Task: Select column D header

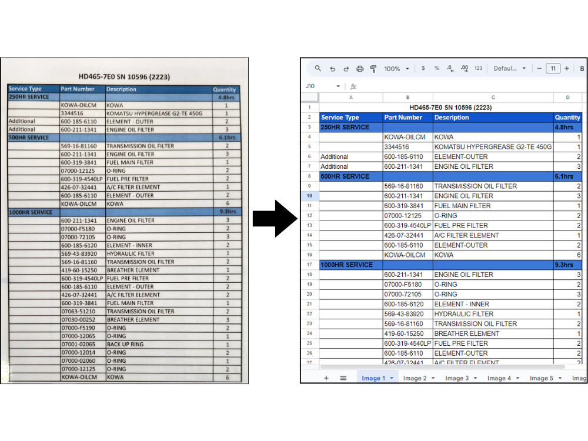Action: [568, 98]
